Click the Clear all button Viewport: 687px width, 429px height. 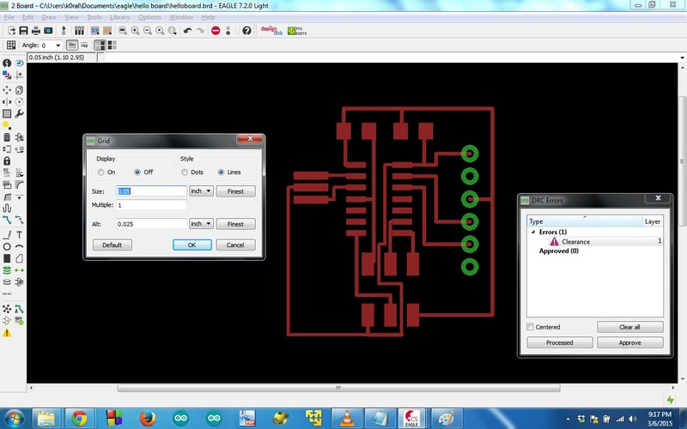point(629,327)
